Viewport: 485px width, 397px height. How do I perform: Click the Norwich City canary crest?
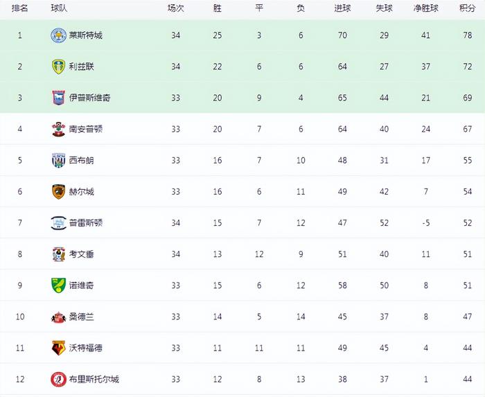pyautogui.click(x=58, y=285)
